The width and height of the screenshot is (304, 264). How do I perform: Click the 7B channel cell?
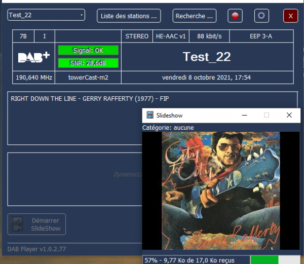click(23, 36)
